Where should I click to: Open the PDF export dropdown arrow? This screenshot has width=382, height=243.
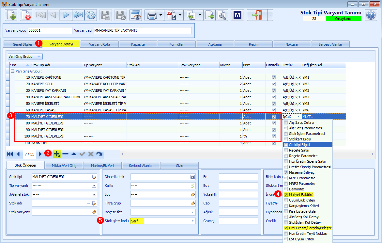tap(180, 15)
